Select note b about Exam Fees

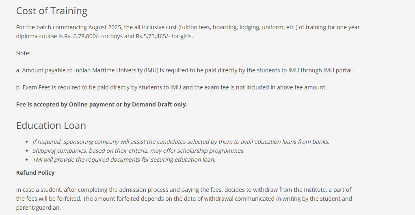pyautogui.click(x=171, y=87)
